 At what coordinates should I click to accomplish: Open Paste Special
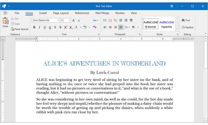[x=19, y=29]
